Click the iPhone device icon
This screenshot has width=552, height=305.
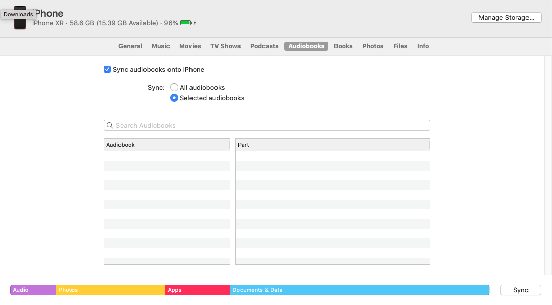pyautogui.click(x=20, y=17)
